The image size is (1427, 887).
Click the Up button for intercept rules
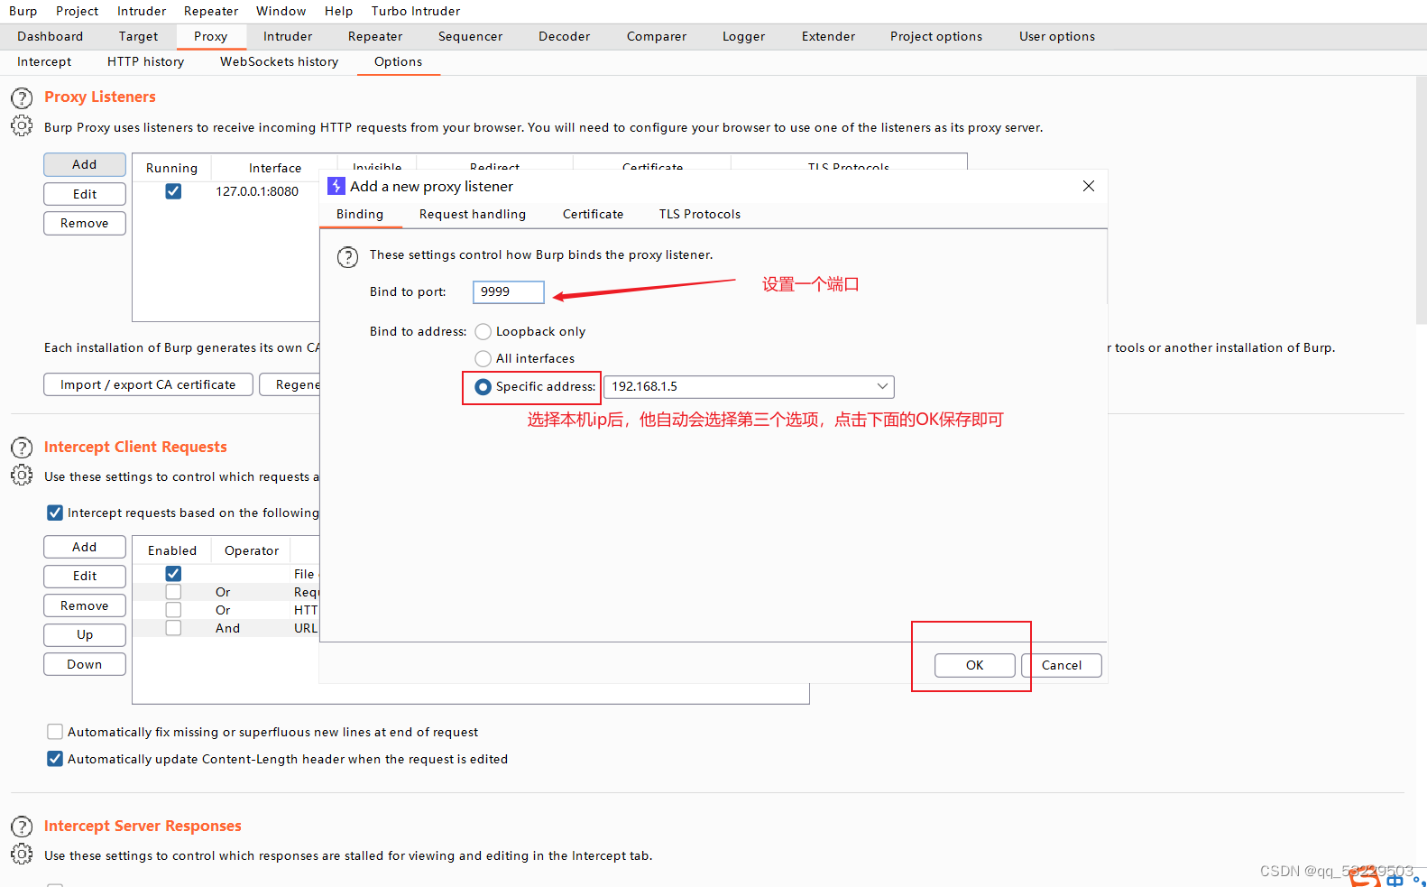[85, 634]
